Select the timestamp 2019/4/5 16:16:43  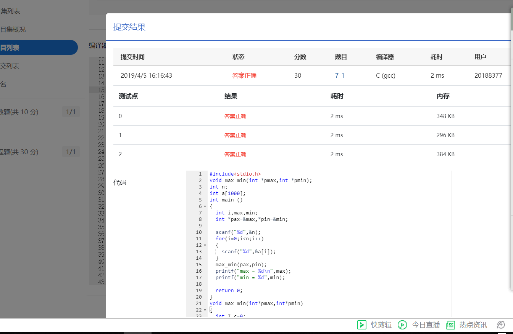click(146, 75)
